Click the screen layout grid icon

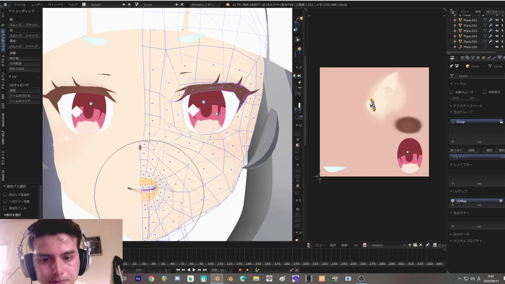pyautogui.click(x=84, y=4)
